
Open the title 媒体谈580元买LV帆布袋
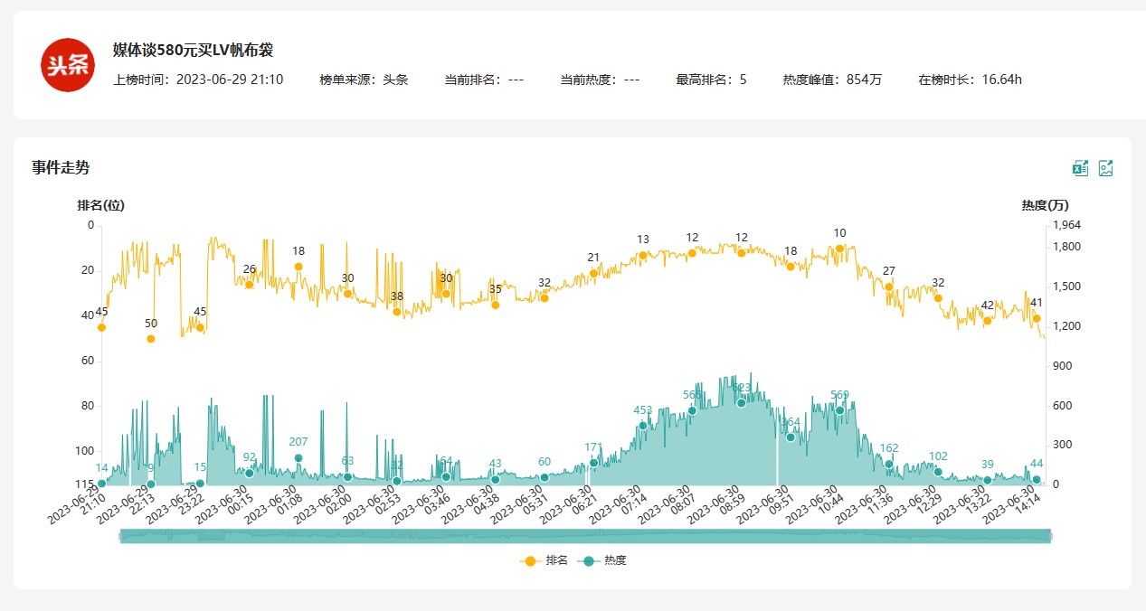click(193, 50)
